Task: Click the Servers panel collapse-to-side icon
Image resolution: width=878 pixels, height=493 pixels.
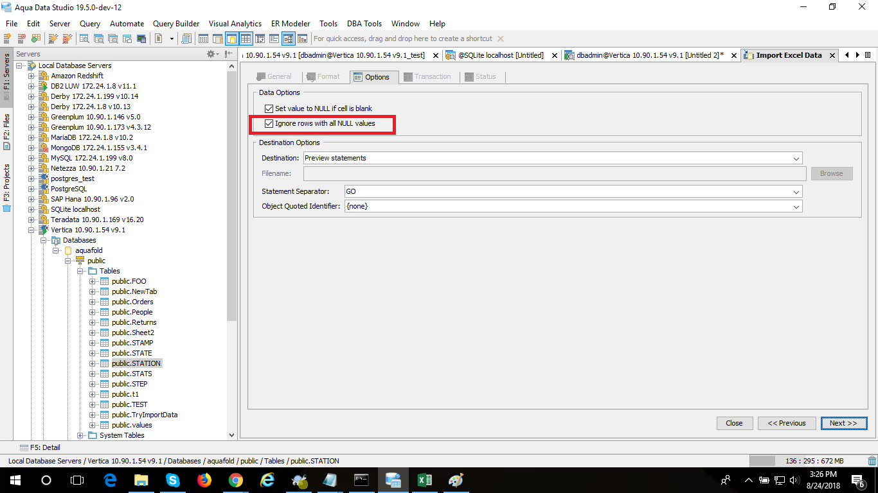Action: [x=229, y=54]
